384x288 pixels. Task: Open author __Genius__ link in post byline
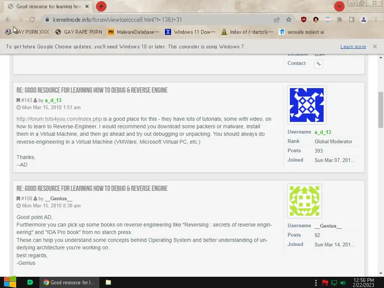pos(58,199)
